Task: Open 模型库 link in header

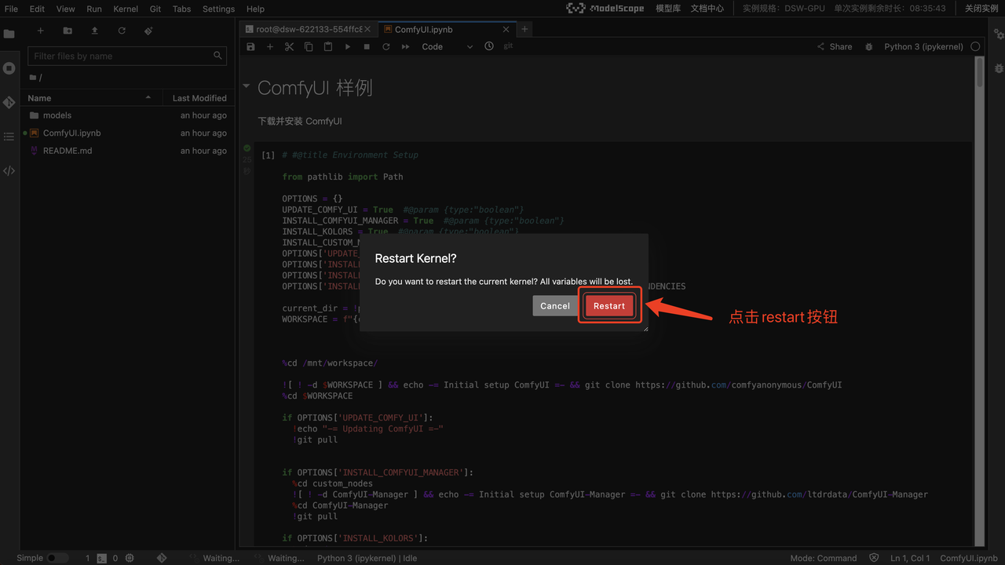Action: click(x=668, y=9)
